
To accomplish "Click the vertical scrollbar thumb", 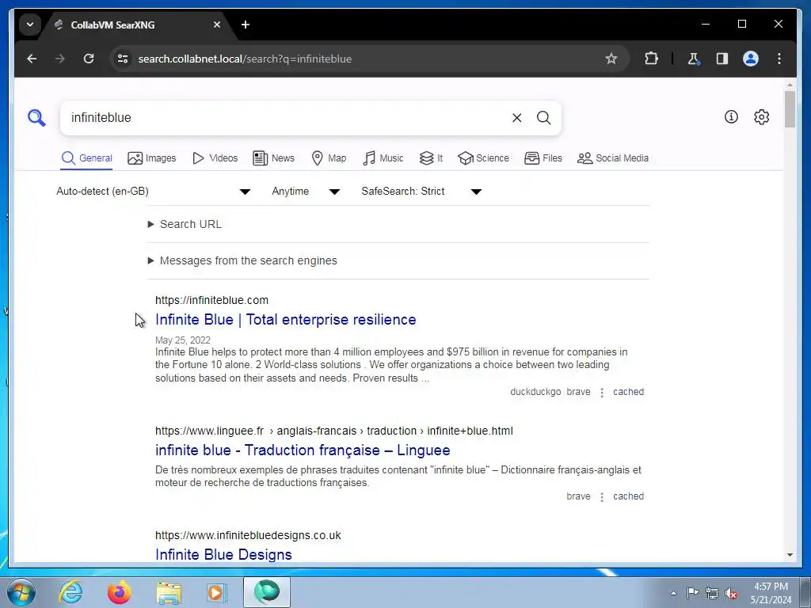I will pyautogui.click(x=790, y=109).
